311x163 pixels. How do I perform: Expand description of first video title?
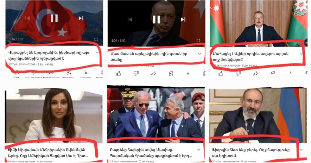pos(97,52)
